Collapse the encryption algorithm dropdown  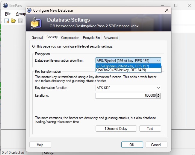pyautogui.click(x=158, y=61)
